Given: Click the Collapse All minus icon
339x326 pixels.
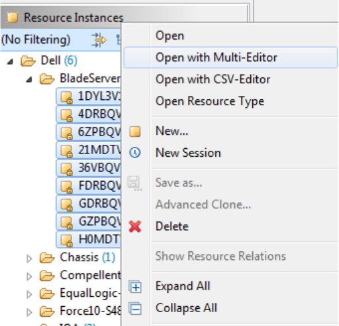Looking at the screenshot, I should click(x=135, y=308).
